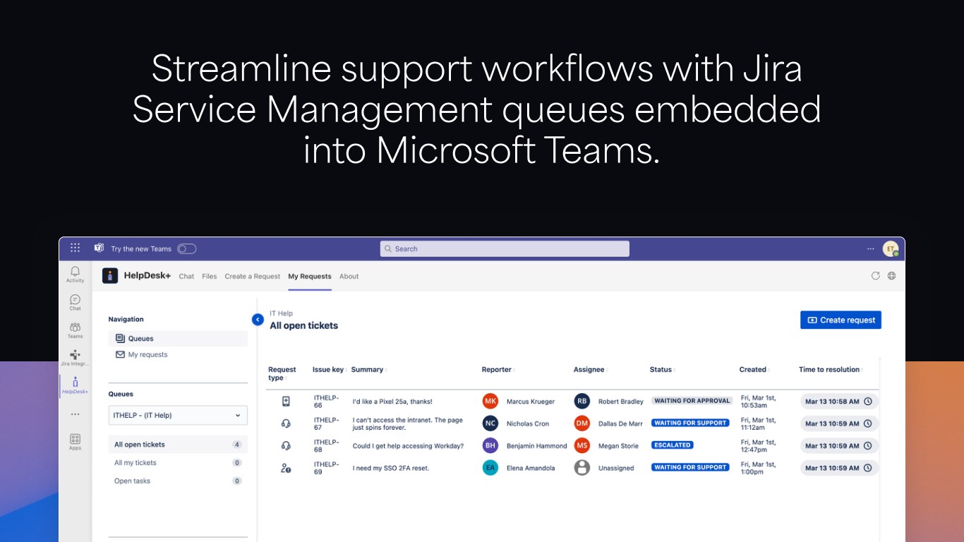Select Queues in the Navigation panel
The image size is (964, 542).
click(178, 339)
